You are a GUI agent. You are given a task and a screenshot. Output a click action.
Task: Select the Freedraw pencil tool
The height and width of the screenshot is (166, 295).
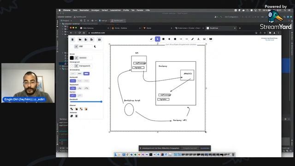click(x=193, y=39)
